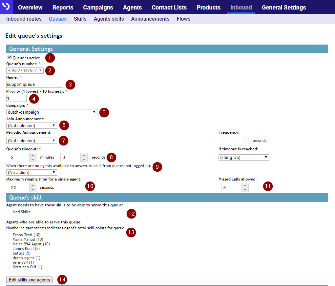335x286 pixels.
Task: Click the Queue's skill section header
Action: [x=167, y=198]
